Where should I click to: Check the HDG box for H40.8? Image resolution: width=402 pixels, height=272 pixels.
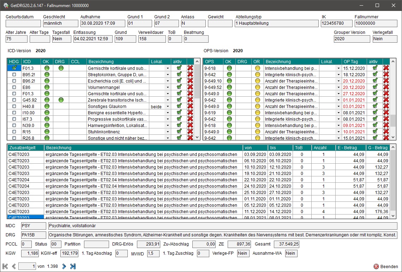(x=14, y=106)
